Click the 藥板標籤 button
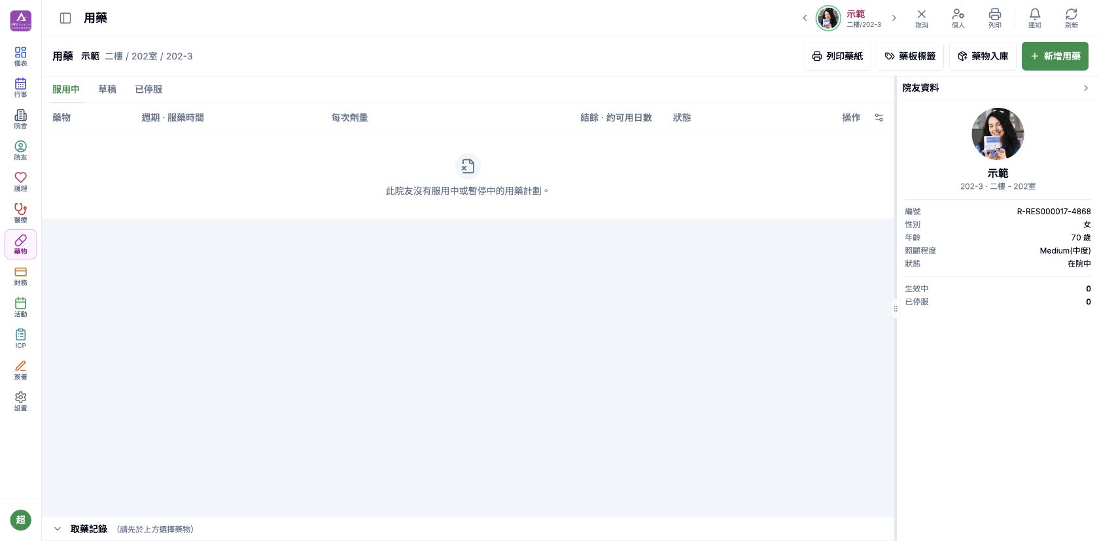Screen dimensions: 1099x541 [x=910, y=56]
